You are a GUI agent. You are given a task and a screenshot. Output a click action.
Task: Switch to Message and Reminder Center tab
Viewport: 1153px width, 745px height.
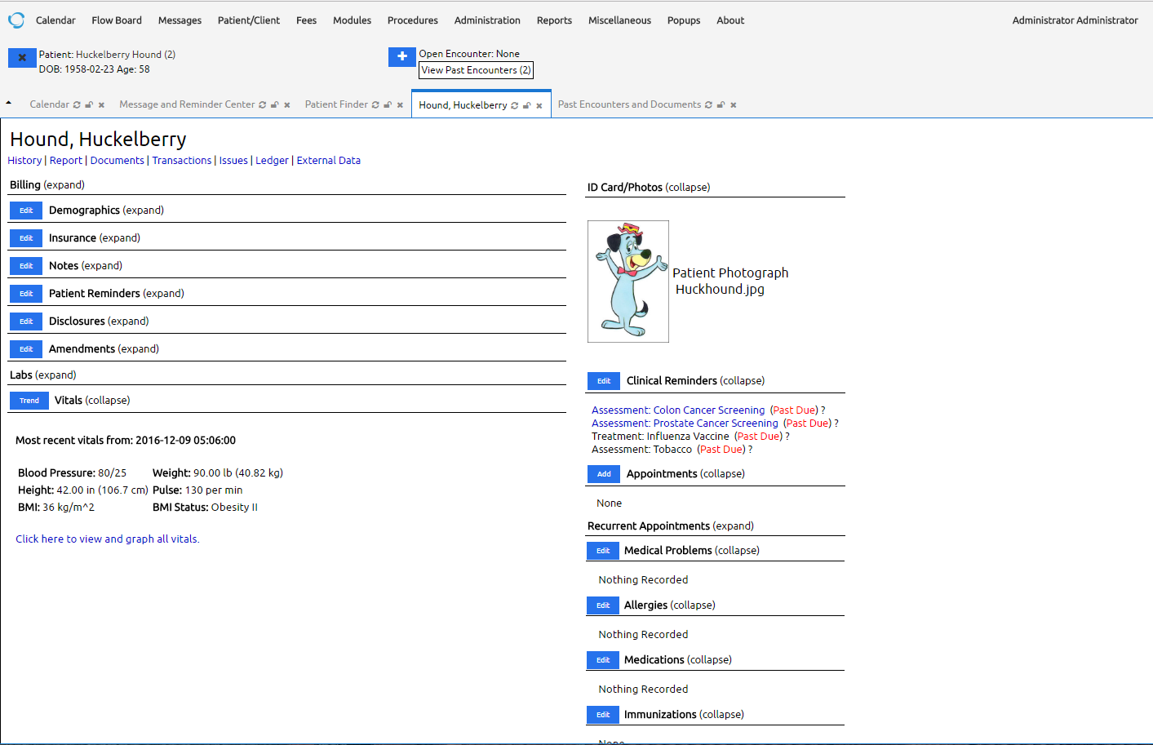(x=187, y=104)
